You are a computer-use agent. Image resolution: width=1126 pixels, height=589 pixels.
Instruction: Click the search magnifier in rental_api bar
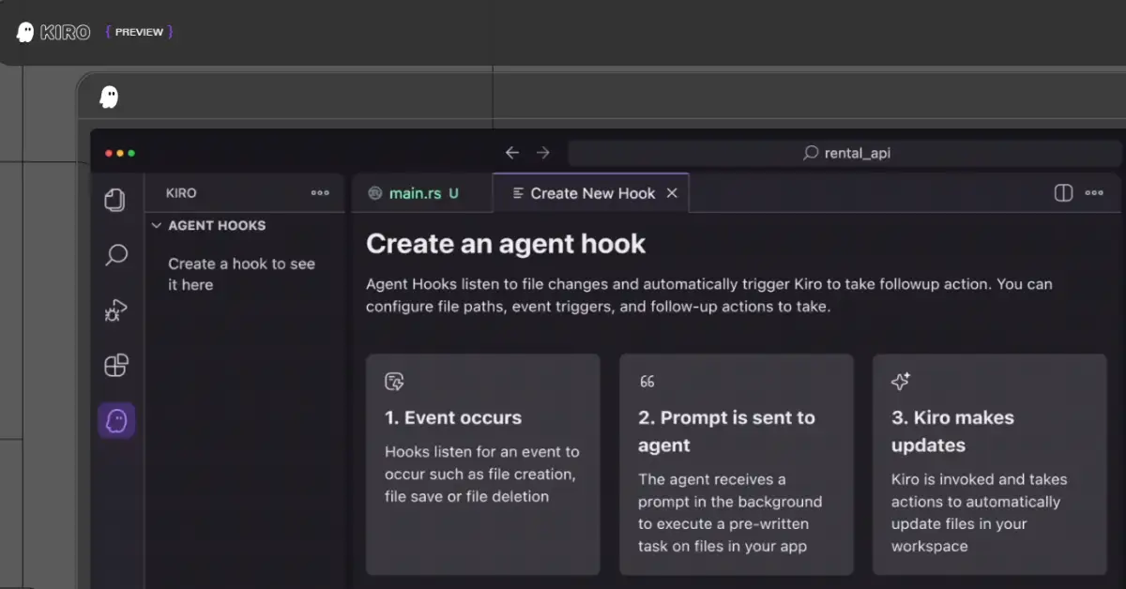811,153
